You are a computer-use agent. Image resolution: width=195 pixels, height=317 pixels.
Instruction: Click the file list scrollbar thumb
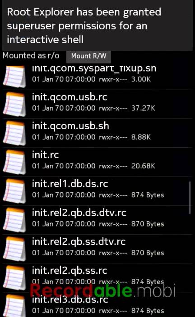click(190, 198)
